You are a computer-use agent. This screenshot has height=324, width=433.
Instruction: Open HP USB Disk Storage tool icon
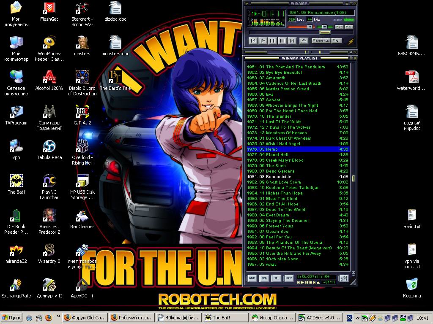(x=82, y=187)
